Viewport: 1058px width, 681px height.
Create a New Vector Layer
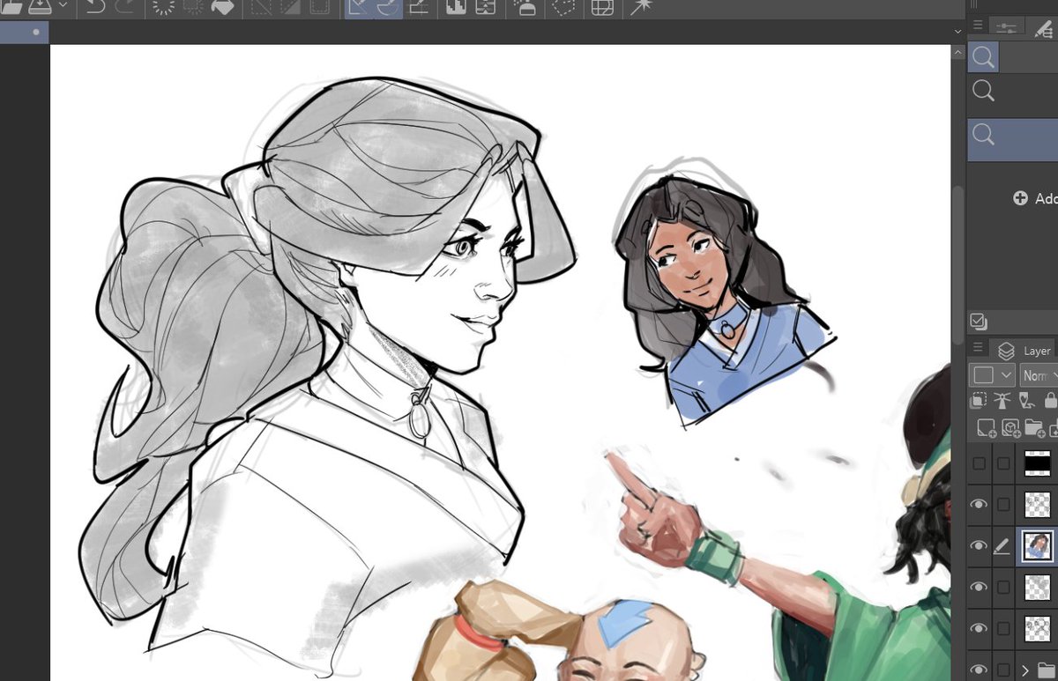[1010, 429]
